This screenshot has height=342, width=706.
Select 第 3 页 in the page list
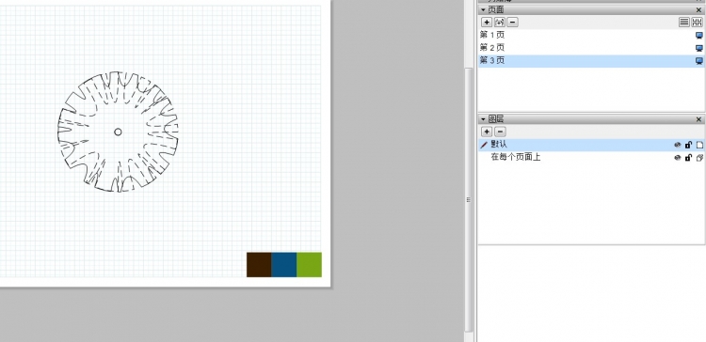[591, 61]
